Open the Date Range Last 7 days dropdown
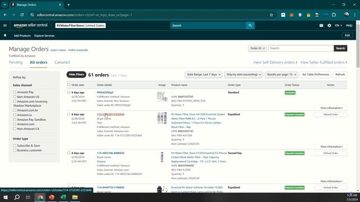This screenshot has height=202, width=360. point(204,75)
